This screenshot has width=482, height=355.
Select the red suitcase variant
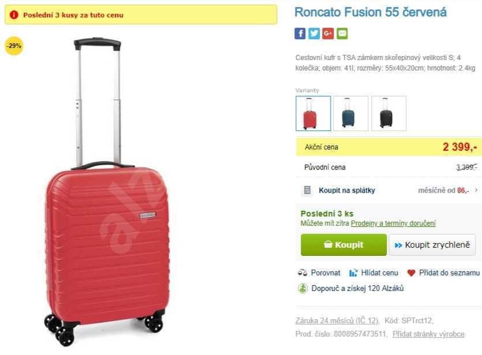(313, 113)
